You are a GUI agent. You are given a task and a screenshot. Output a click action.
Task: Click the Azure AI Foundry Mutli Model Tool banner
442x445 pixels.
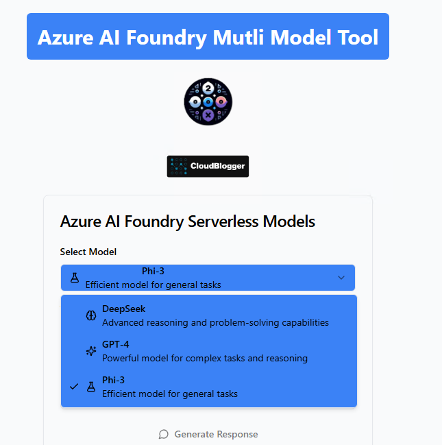[x=208, y=36]
